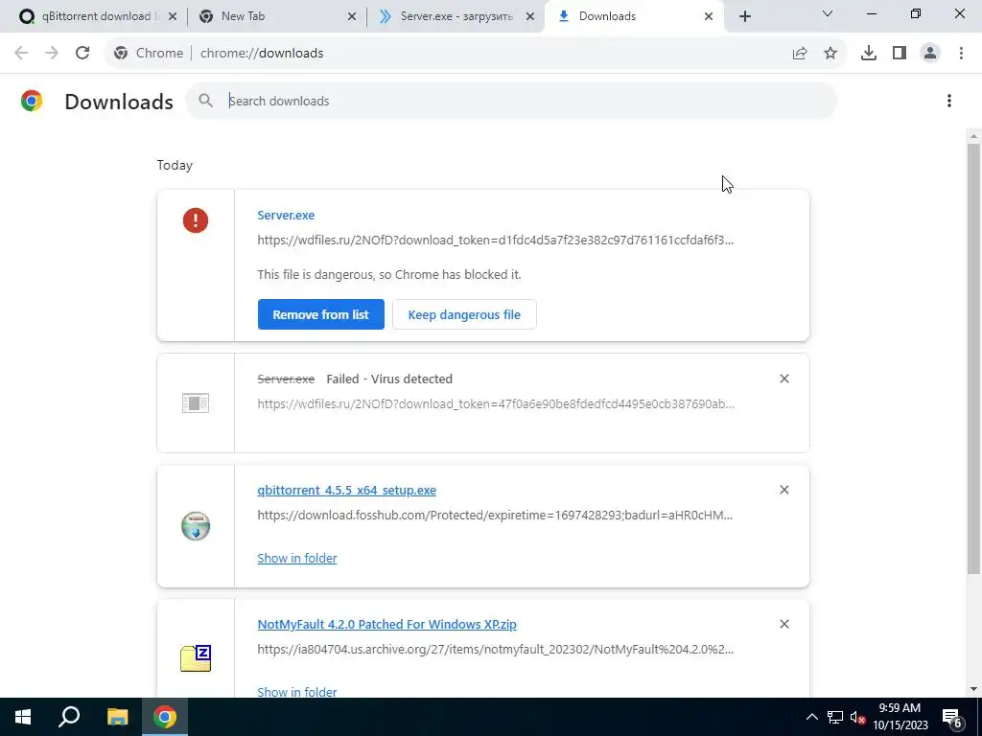Show qbittorrent setup in folder

tap(297, 559)
